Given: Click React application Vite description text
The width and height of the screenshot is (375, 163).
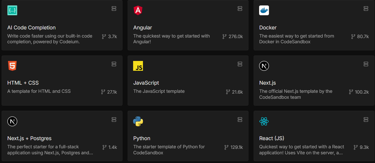Looking at the screenshot, I should 302,150.
